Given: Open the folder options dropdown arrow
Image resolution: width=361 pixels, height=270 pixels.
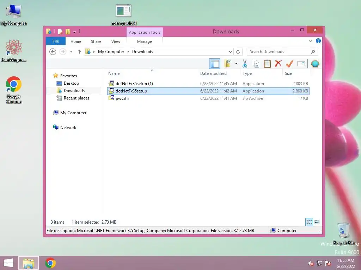Looking at the screenshot, I should coord(236,64).
